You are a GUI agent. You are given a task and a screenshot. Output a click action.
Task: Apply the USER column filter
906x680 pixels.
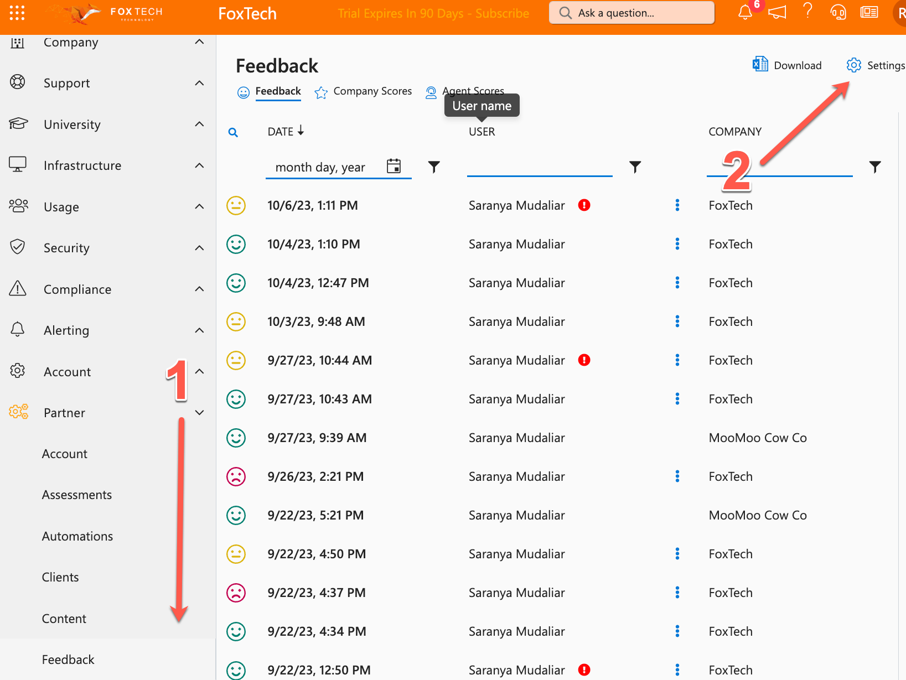(x=635, y=167)
